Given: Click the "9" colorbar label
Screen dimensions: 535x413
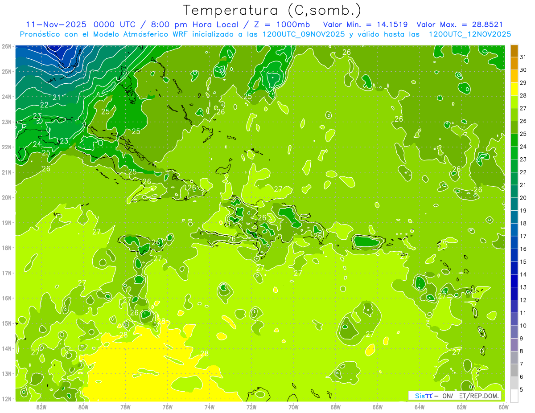Looking at the screenshot, I should pos(522,339).
